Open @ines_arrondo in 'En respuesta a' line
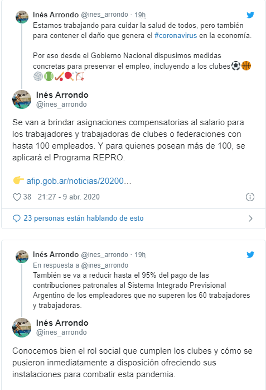 [105, 265]
